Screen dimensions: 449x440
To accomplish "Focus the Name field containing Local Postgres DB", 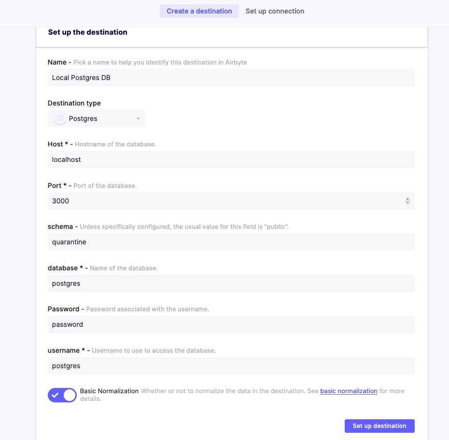I will 231,78.
